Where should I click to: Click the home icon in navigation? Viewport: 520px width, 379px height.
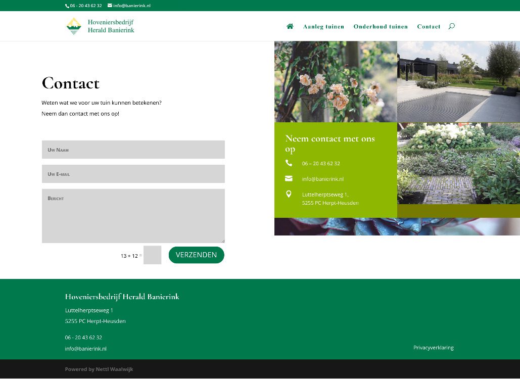pos(290,26)
